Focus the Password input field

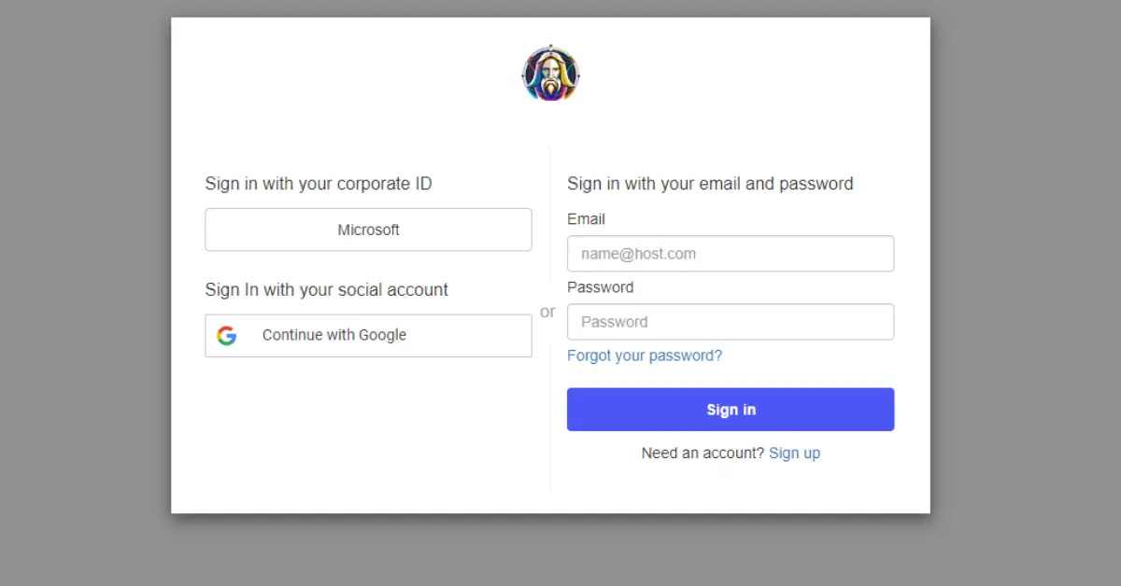731,322
